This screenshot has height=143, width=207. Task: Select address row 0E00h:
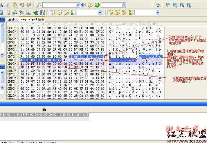tap(12, 88)
